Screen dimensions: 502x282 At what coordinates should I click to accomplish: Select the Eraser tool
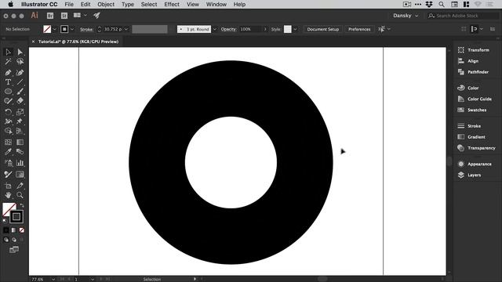pyautogui.click(x=20, y=101)
